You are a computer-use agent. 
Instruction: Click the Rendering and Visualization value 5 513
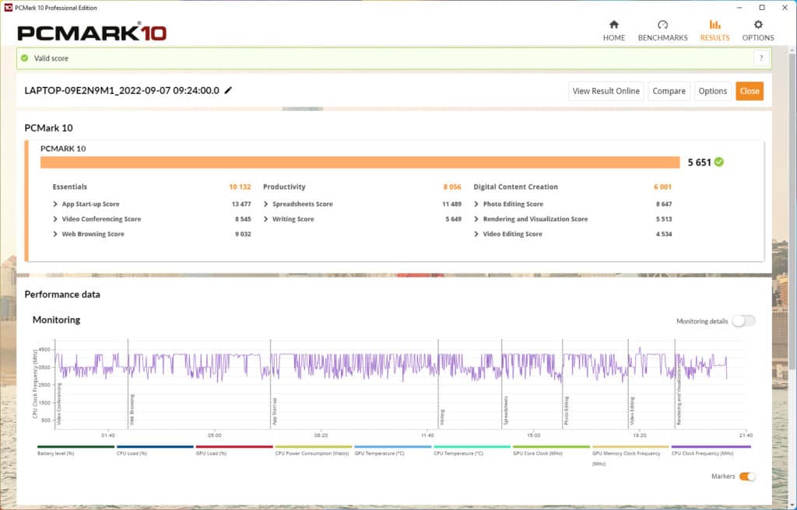pyautogui.click(x=664, y=219)
